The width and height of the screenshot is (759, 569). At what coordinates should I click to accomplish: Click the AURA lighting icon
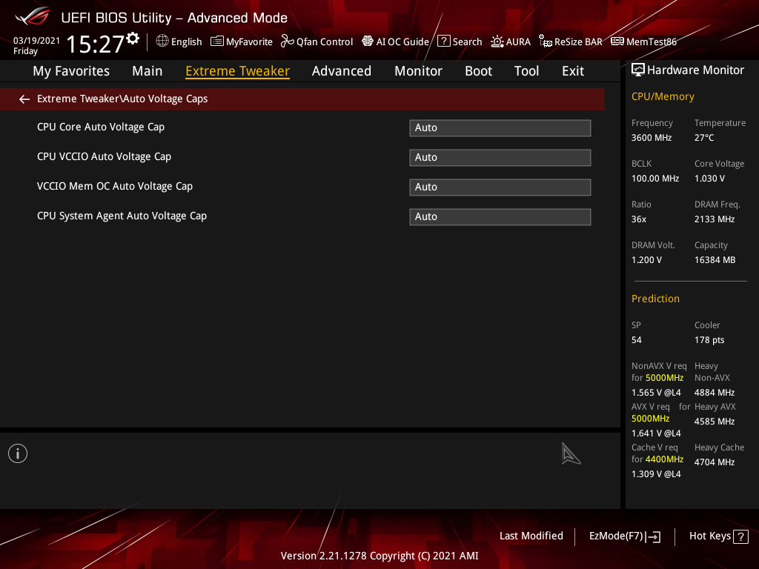pos(497,41)
